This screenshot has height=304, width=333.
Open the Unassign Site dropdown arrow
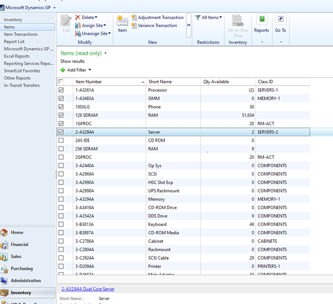coord(110,33)
